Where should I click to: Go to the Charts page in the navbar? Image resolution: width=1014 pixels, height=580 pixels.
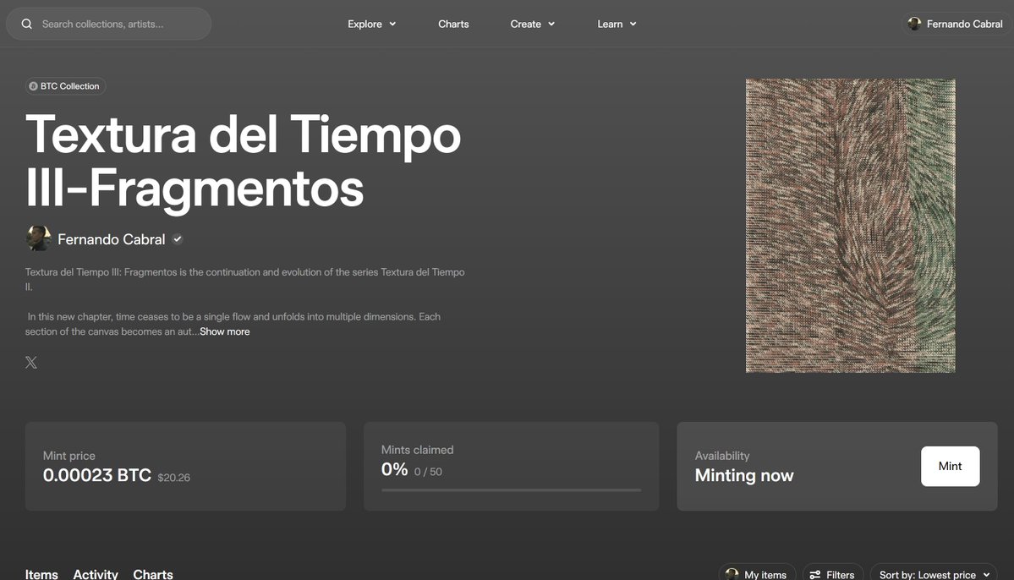(453, 24)
